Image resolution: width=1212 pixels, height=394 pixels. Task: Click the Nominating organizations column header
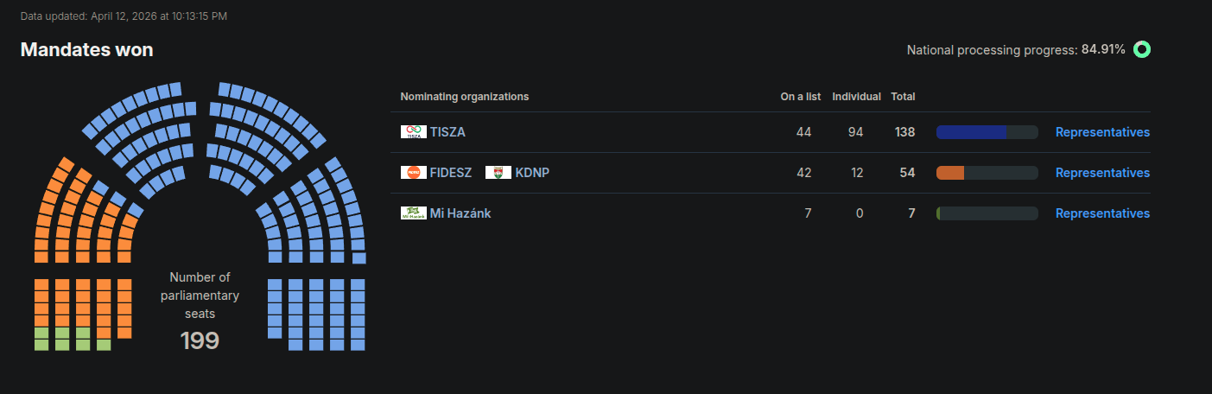[464, 97]
